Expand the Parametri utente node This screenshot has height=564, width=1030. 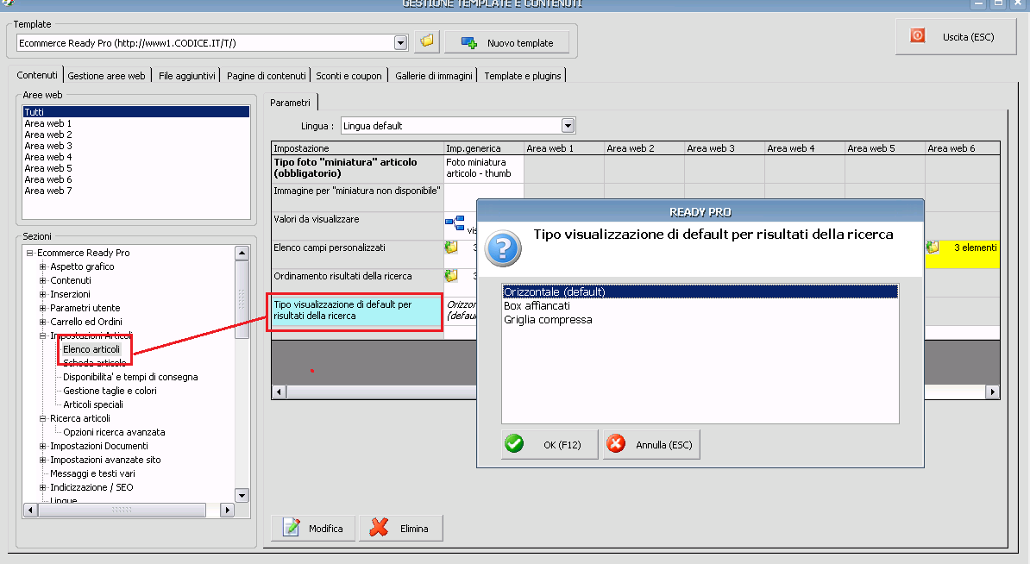42,308
